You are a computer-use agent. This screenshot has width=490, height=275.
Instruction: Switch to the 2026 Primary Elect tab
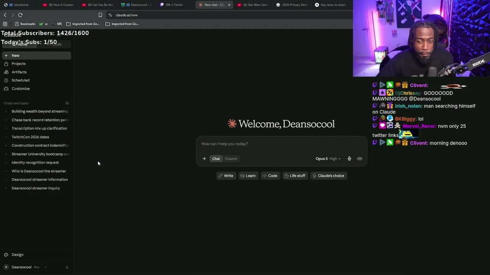click(x=292, y=5)
